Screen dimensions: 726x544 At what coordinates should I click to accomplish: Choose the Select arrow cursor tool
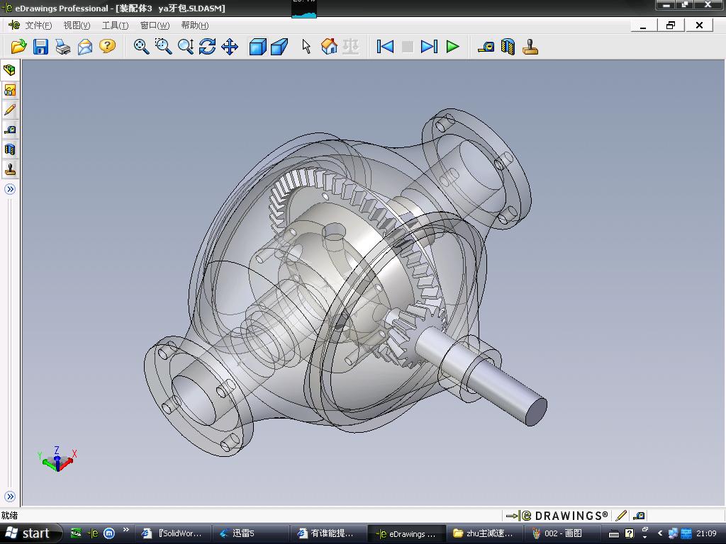[306, 46]
